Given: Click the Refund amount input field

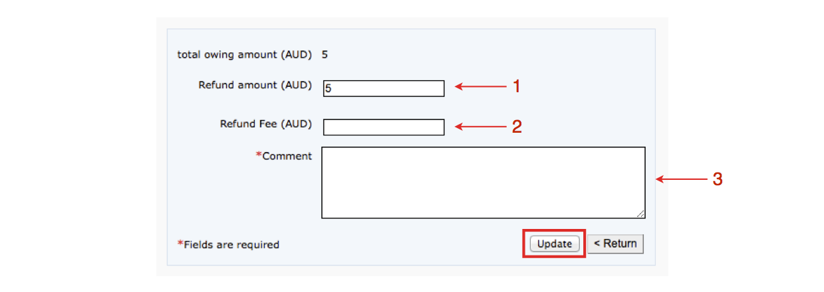Looking at the screenshot, I should [384, 88].
